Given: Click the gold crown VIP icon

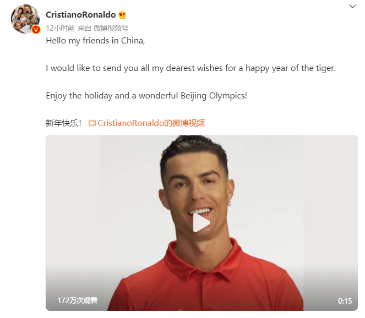Looking at the screenshot, I should (122, 15).
